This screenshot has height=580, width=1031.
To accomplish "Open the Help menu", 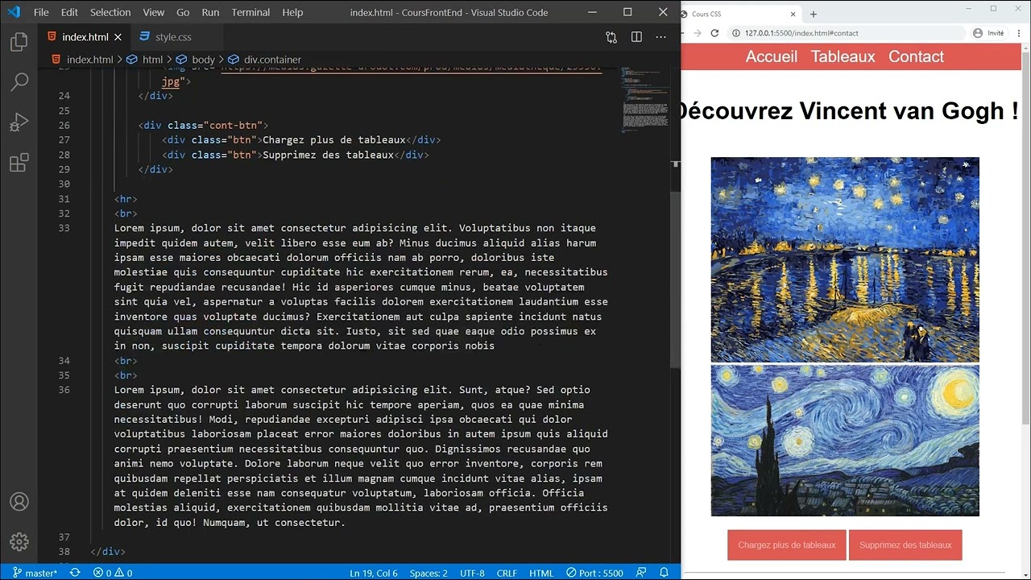I will click(292, 12).
